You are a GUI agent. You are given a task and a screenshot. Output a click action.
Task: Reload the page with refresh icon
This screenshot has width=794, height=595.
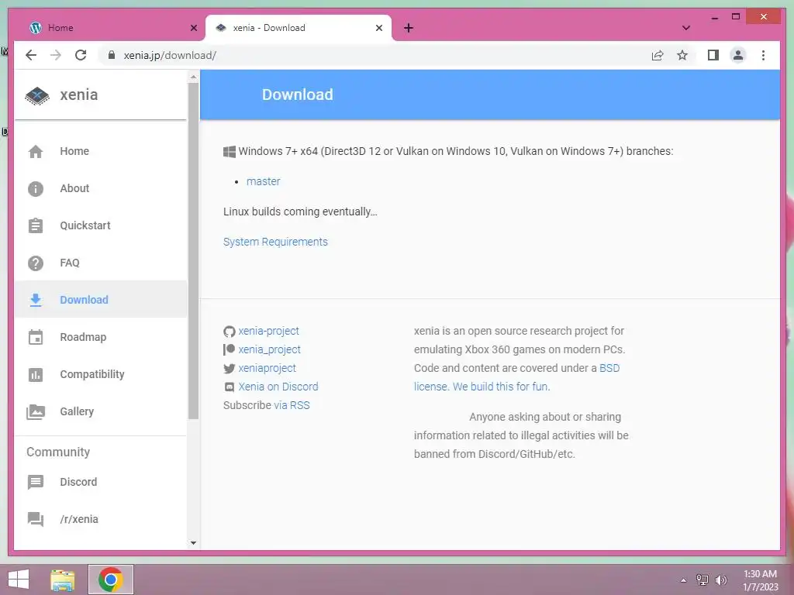click(x=81, y=55)
